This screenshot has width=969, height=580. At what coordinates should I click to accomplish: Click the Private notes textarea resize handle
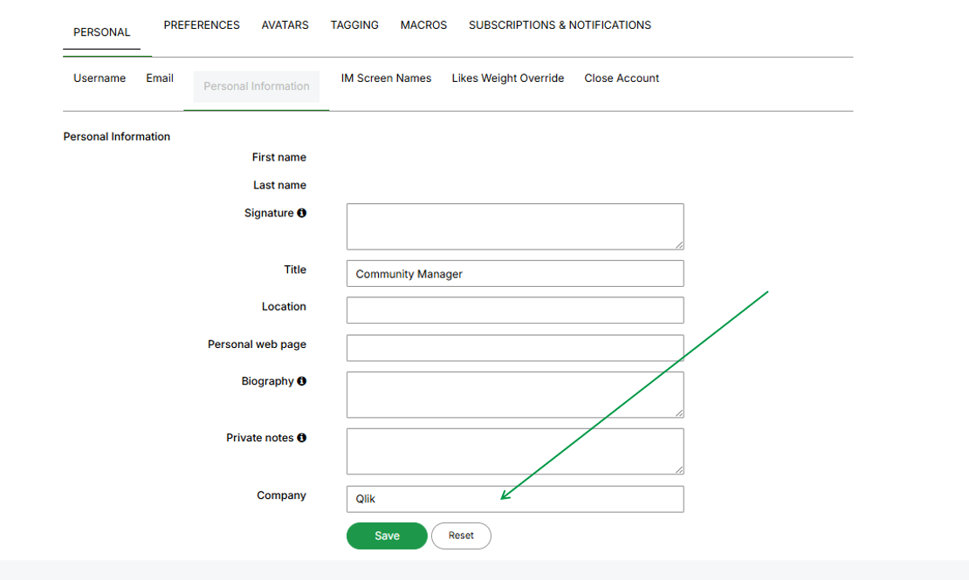tap(679, 469)
